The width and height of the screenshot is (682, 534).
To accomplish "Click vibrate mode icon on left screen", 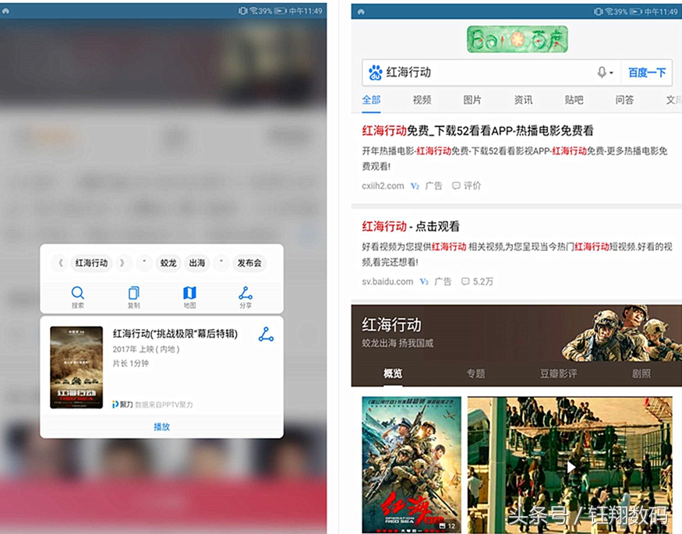I will coord(242,11).
